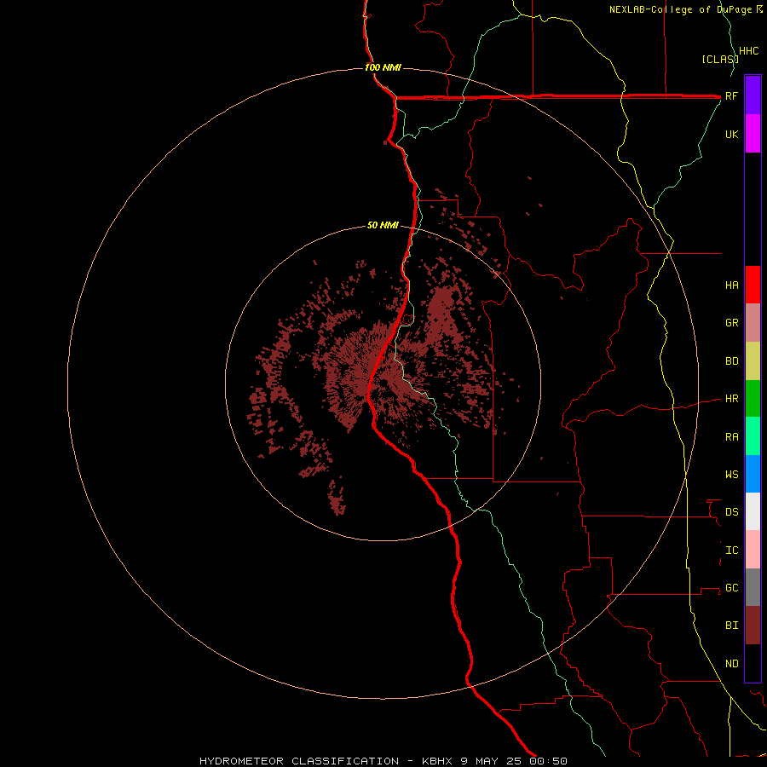The image size is (767, 767).
Task: Select the GC gray legend swatch
Action: click(753, 587)
